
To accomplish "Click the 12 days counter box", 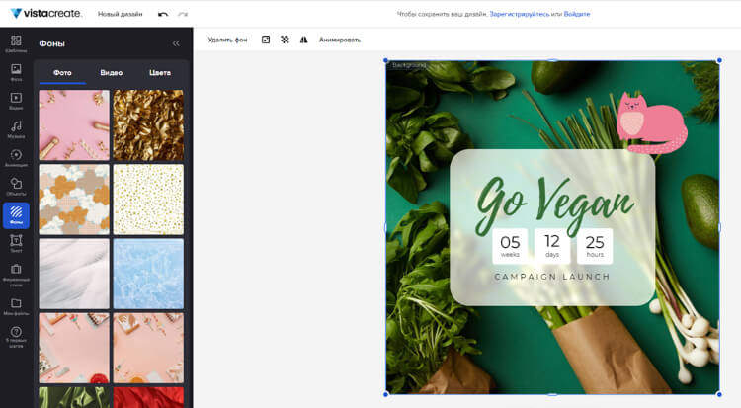I will 552,246.
